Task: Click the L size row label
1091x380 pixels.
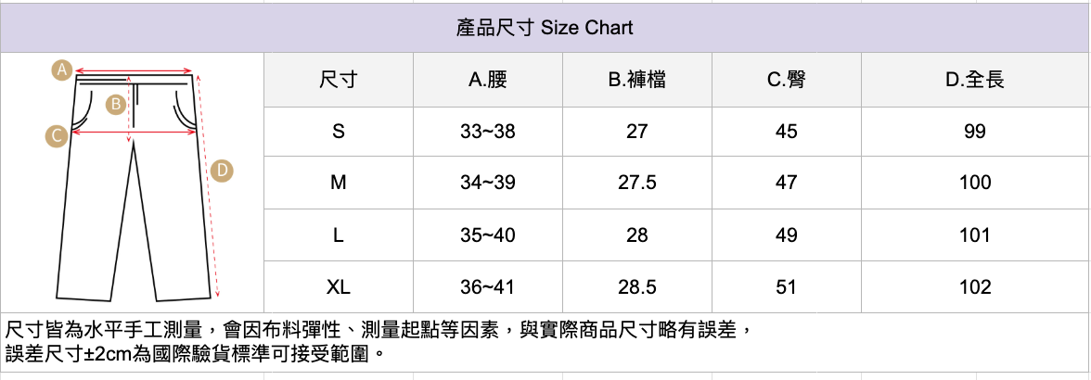Action: (x=339, y=235)
